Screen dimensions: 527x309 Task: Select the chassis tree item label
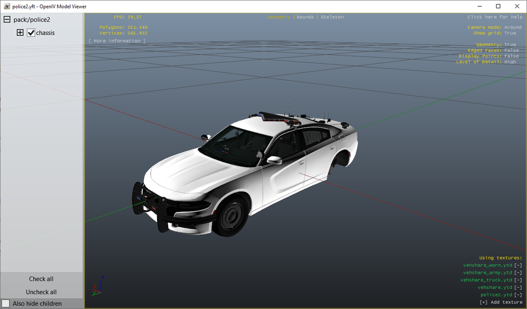point(45,33)
